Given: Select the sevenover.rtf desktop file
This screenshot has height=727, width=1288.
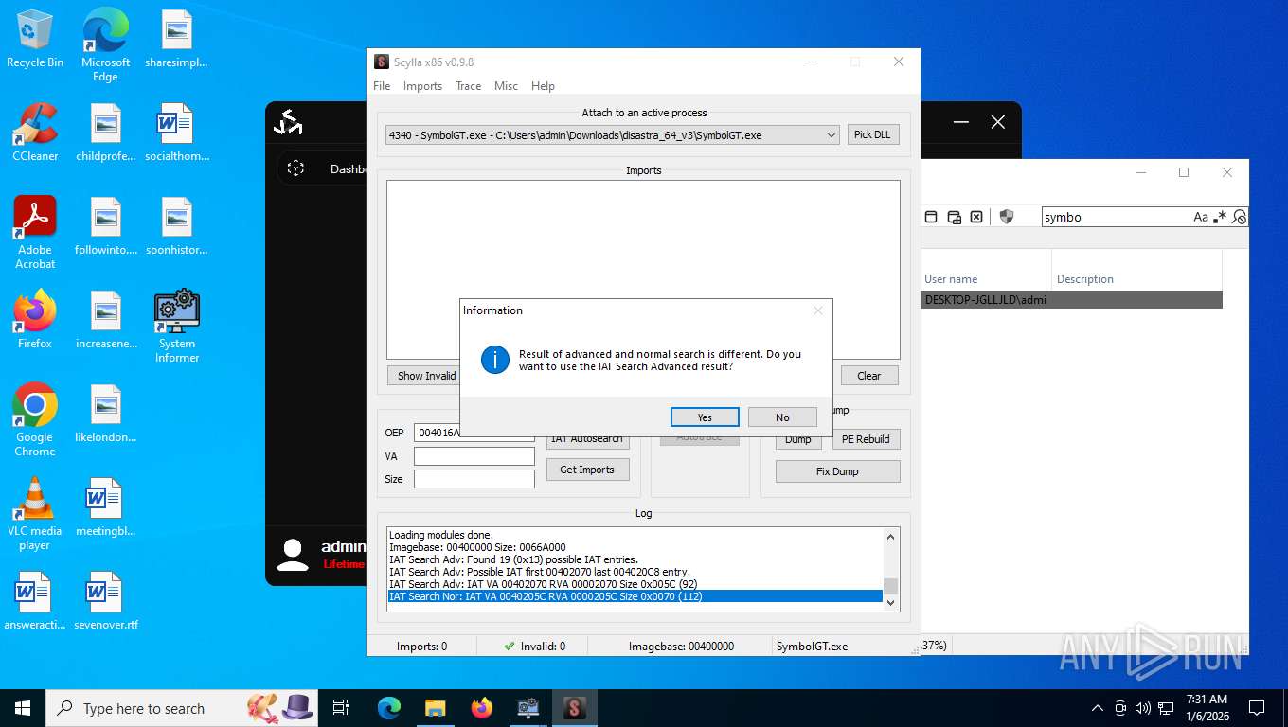Looking at the screenshot, I should click(x=105, y=601).
